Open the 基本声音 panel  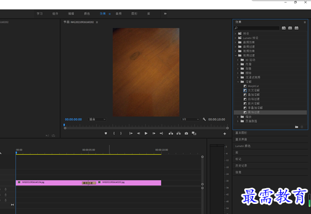(241, 139)
